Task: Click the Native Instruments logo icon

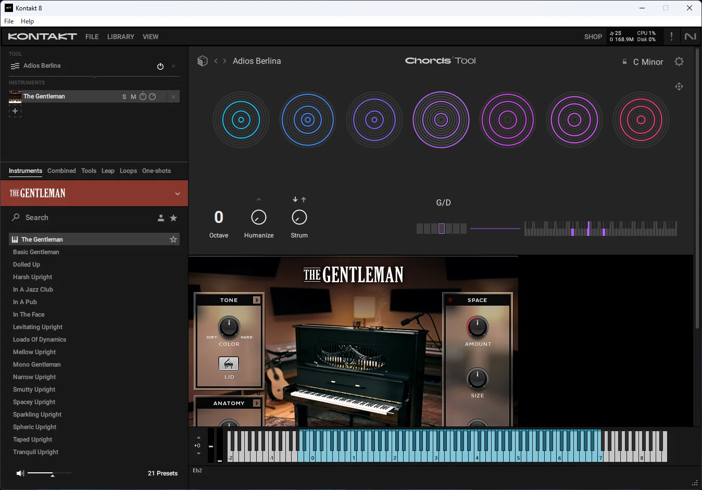Action: (x=690, y=36)
